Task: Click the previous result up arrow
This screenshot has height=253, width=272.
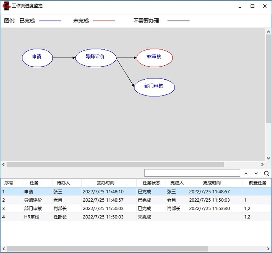Action: [x=246, y=173]
